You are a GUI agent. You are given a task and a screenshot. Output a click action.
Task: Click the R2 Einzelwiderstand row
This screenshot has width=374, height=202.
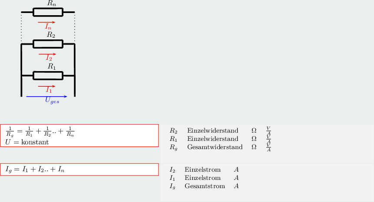pos(220,130)
